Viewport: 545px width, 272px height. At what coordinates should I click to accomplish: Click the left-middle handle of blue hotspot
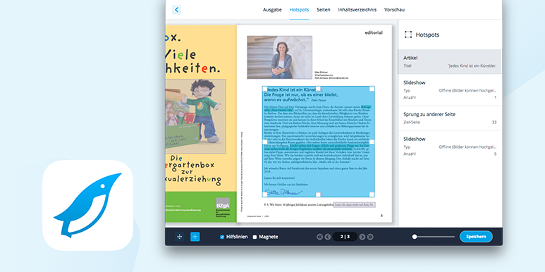(x=265, y=142)
